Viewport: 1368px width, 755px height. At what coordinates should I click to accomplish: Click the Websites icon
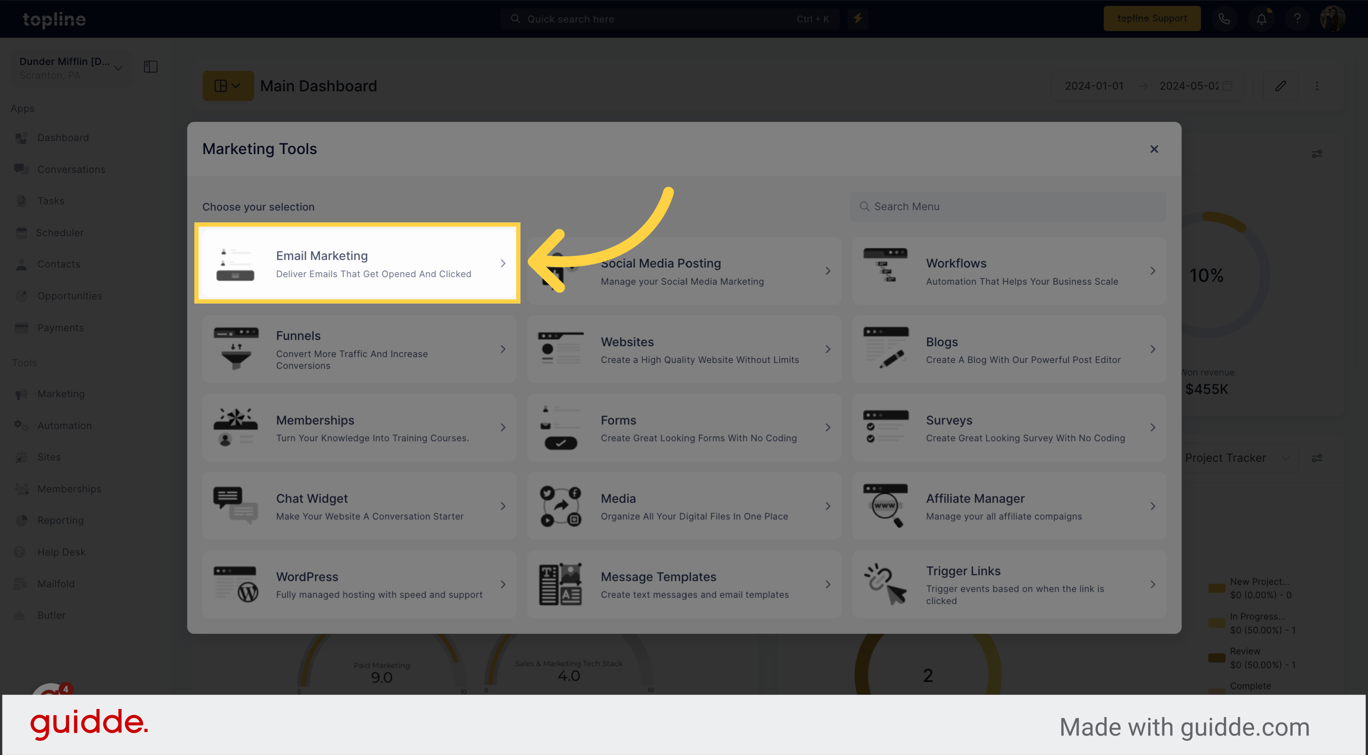[x=560, y=348]
